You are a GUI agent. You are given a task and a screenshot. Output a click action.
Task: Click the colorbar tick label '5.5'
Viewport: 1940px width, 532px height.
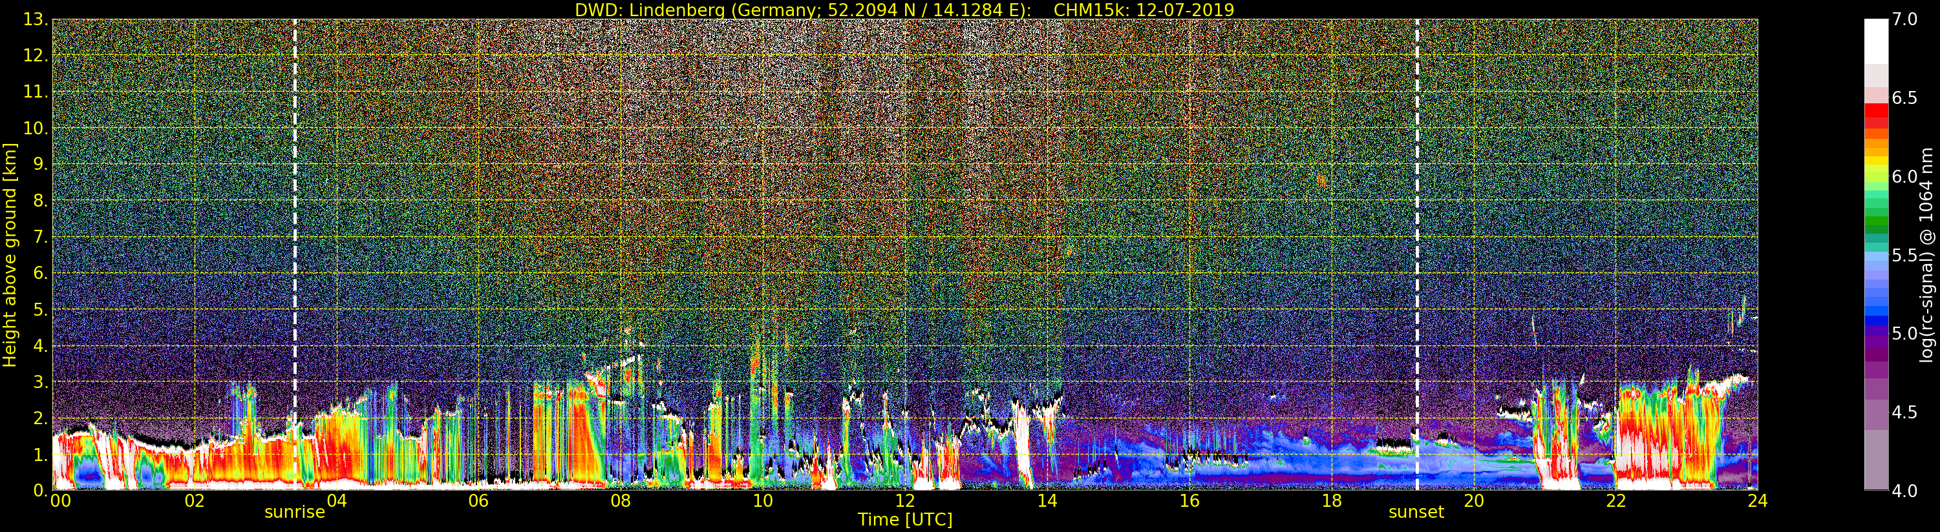point(1904,255)
